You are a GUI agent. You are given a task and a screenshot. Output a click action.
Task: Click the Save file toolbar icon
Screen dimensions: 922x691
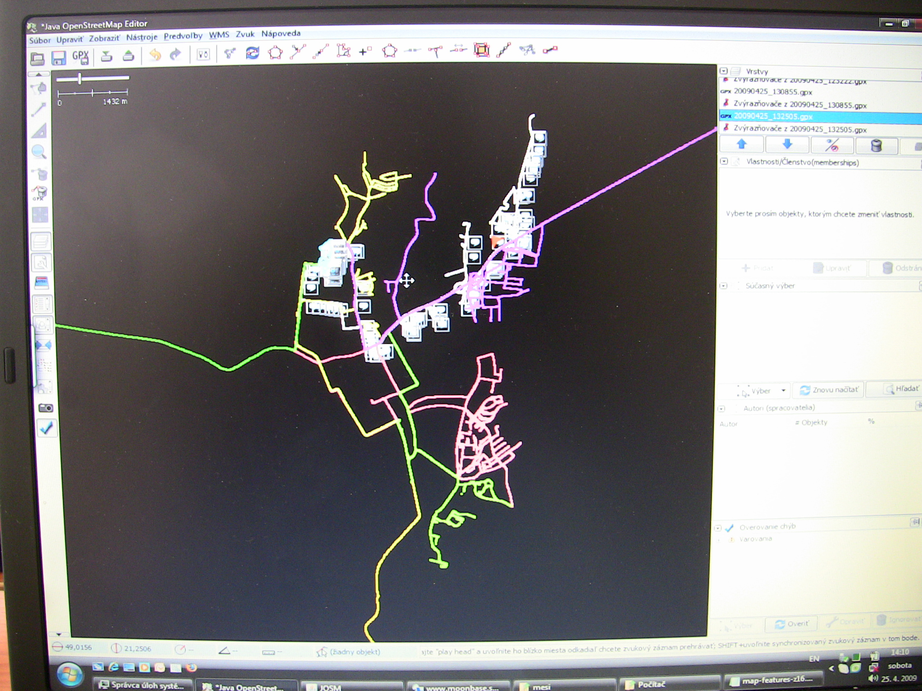click(x=59, y=58)
